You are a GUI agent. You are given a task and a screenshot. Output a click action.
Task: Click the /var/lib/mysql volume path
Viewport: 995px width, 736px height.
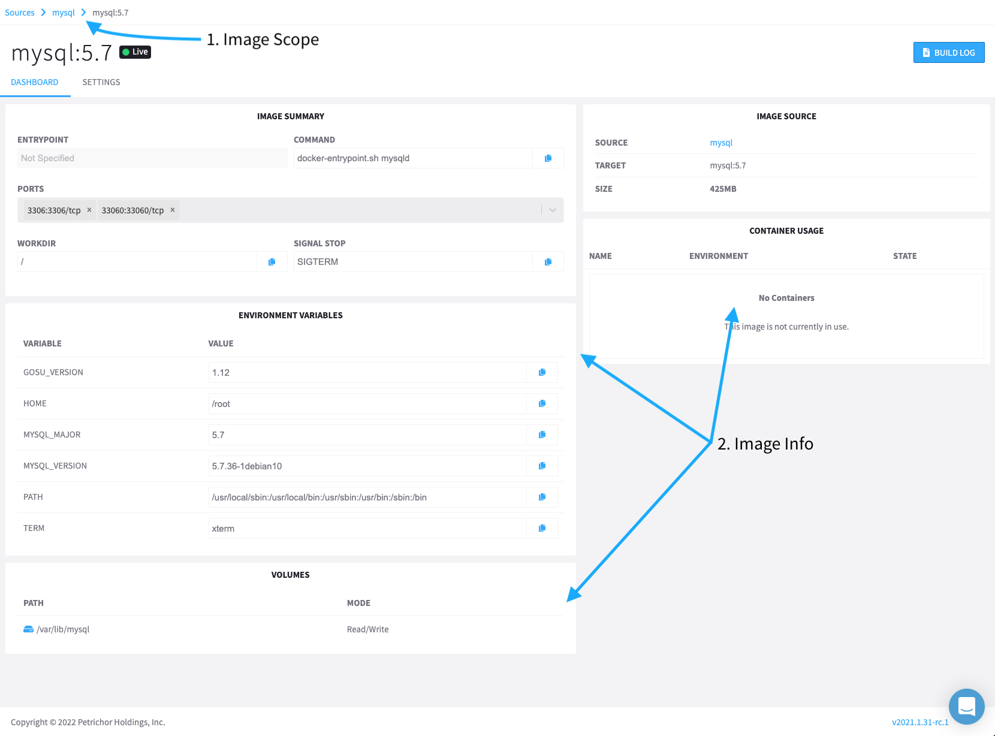point(63,629)
